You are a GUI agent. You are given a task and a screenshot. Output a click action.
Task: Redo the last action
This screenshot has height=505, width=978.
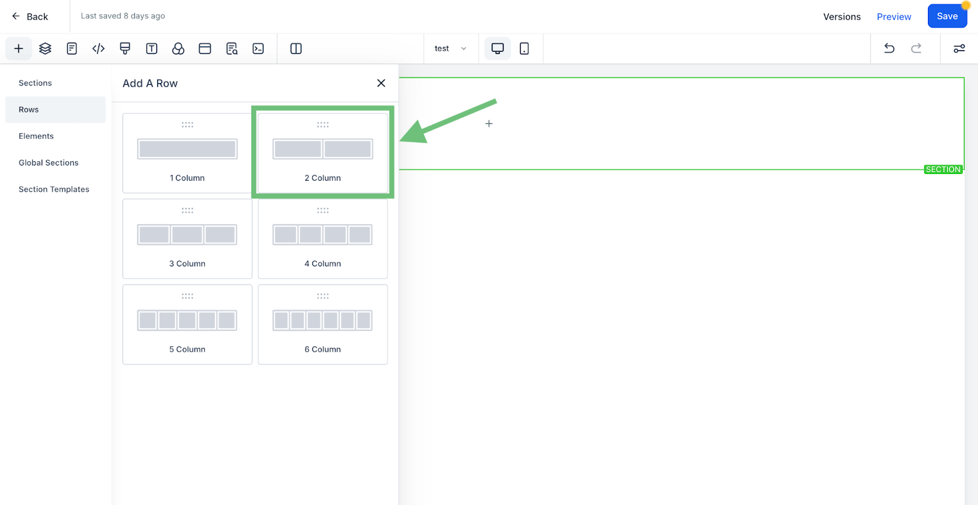coord(916,49)
